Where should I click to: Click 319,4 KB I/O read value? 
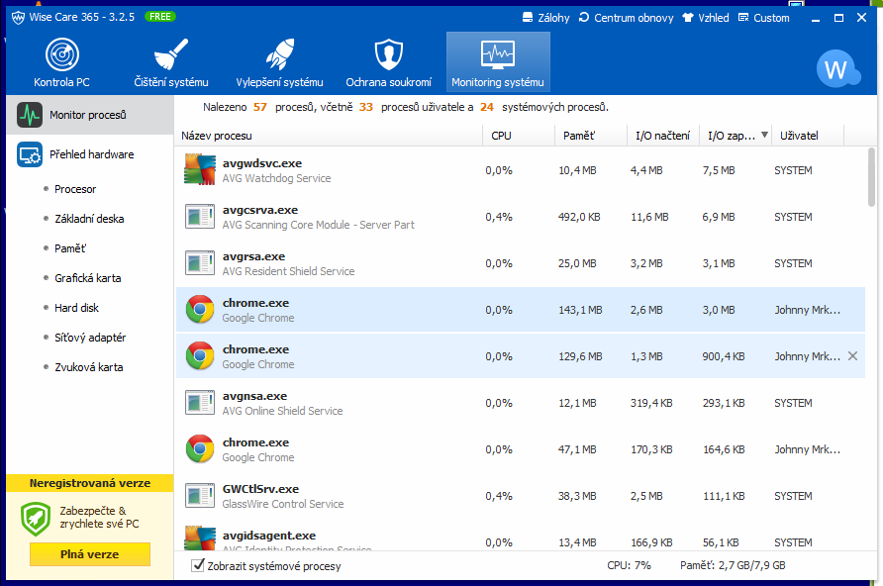pyautogui.click(x=651, y=404)
